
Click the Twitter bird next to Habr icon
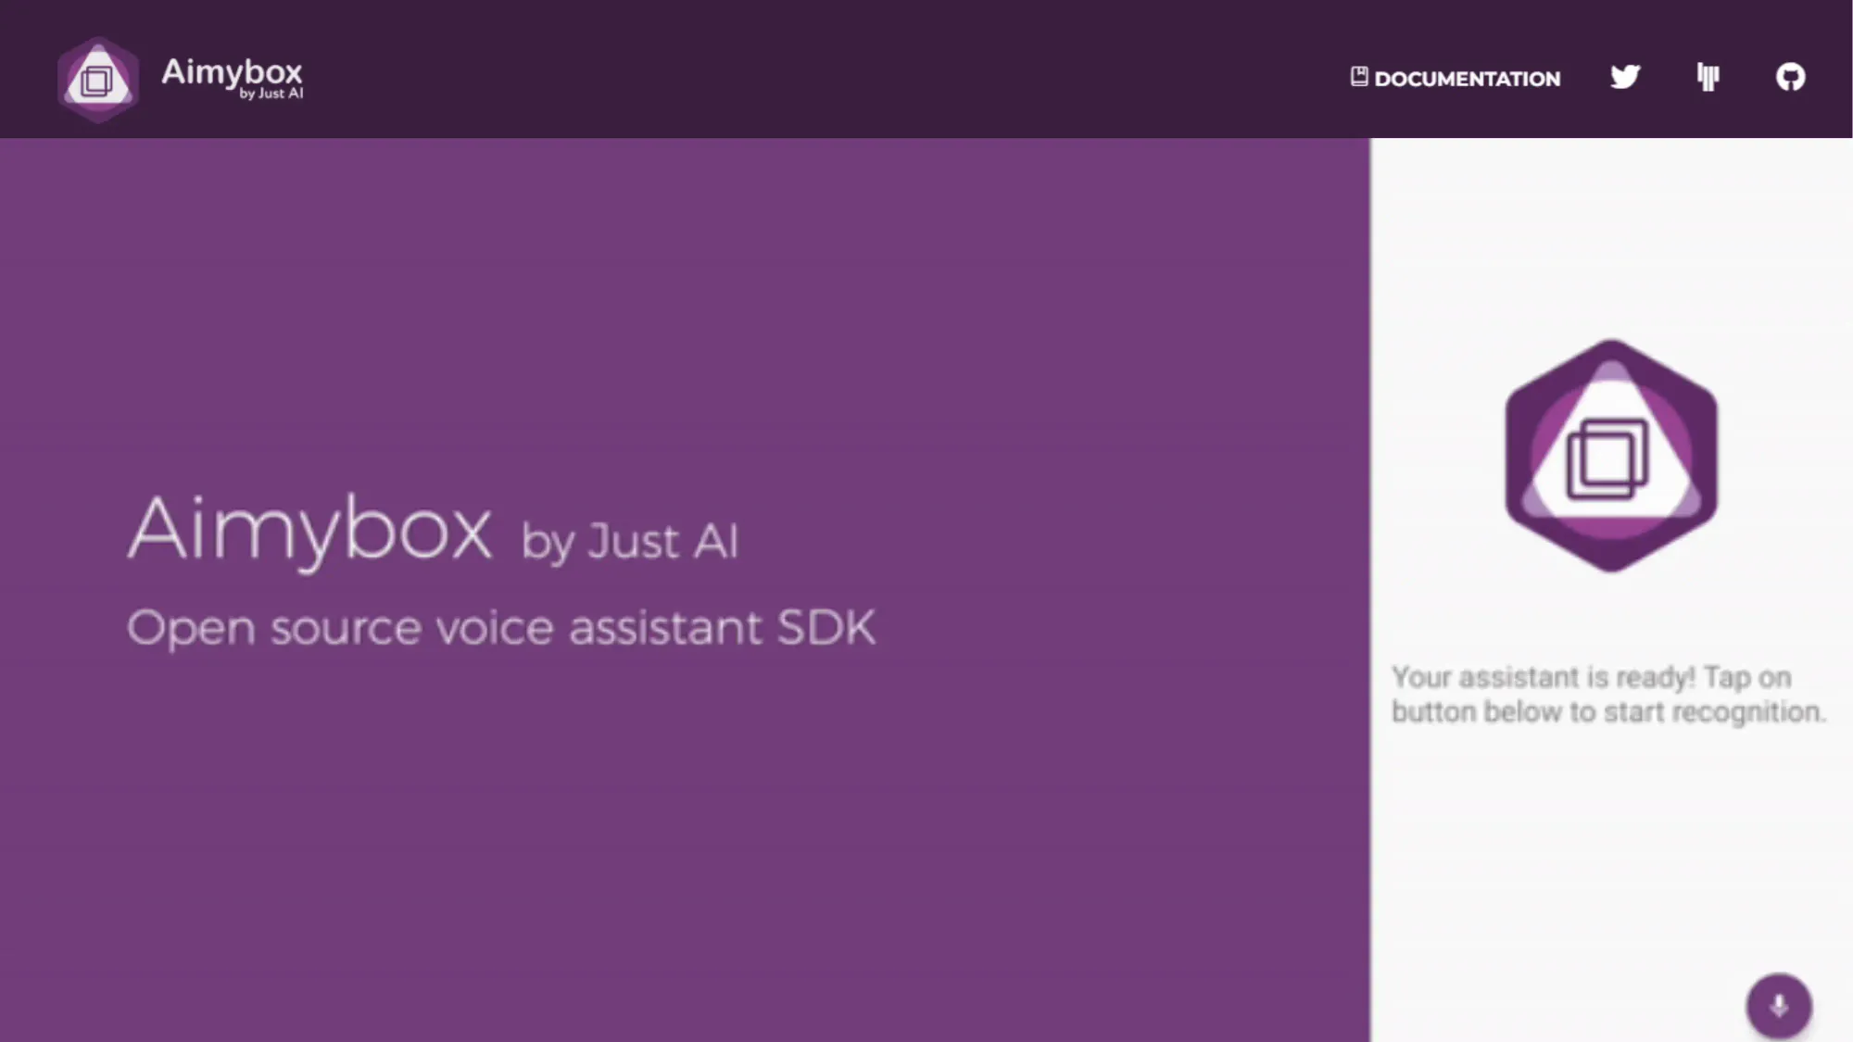coord(1624,77)
